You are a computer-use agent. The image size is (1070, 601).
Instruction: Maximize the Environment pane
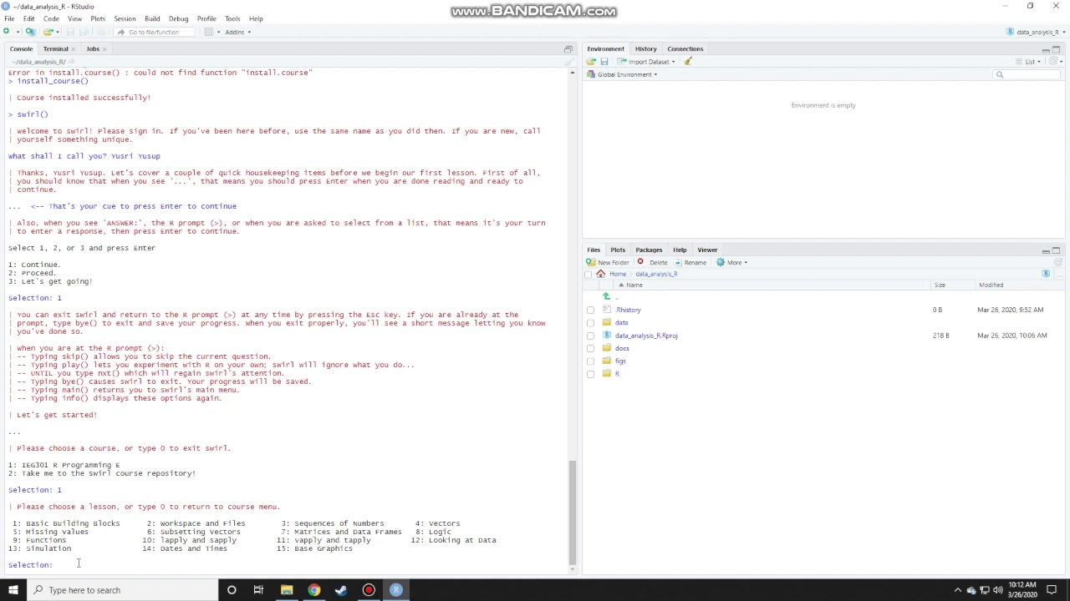click(1056, 49)
